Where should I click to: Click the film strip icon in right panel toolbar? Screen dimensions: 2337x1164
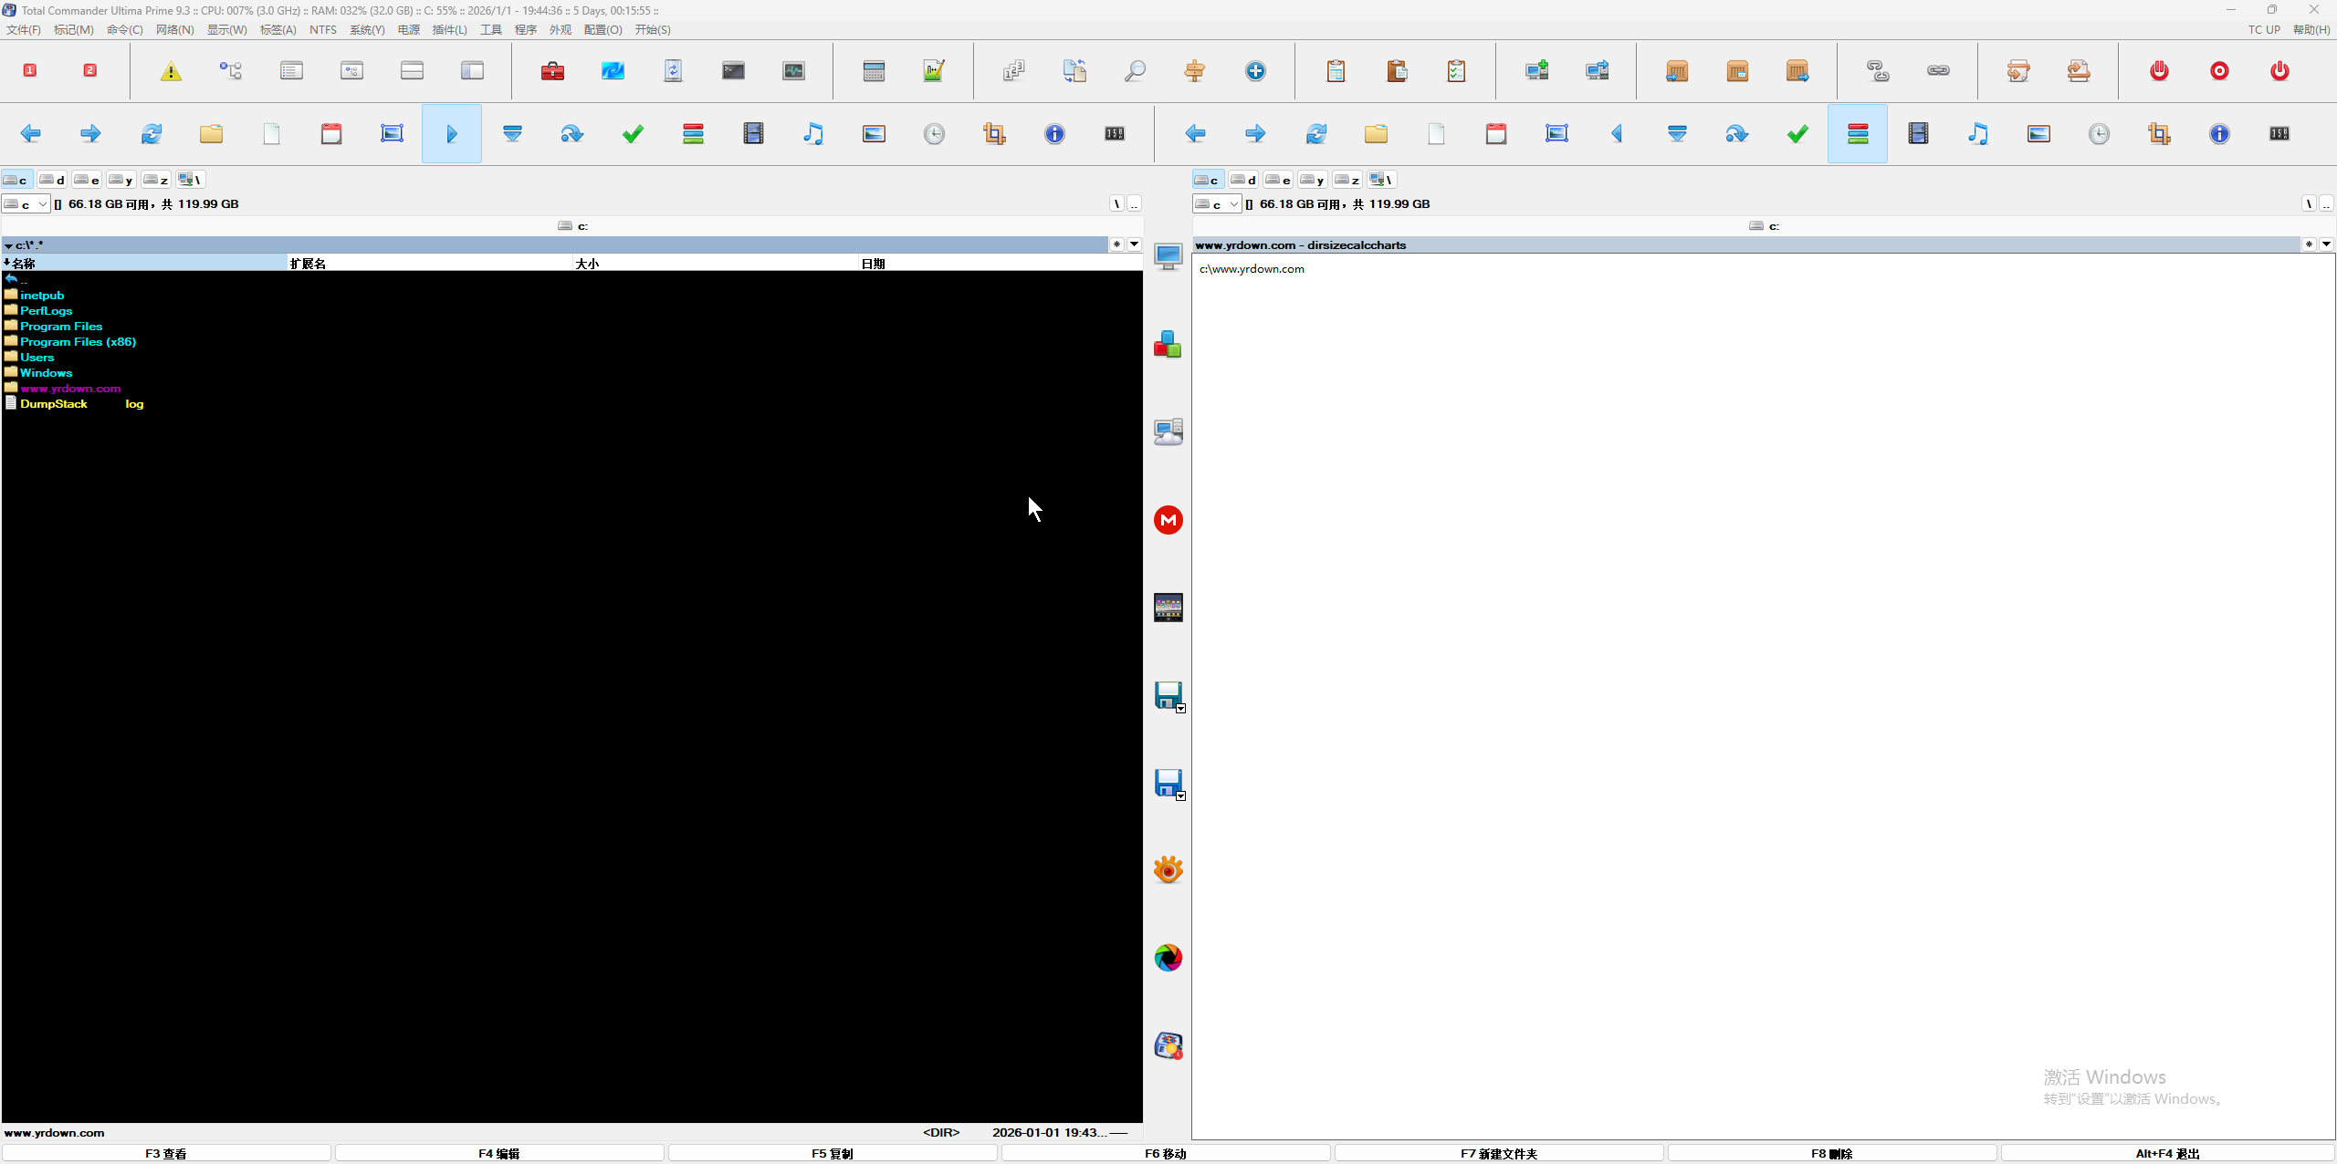coord(1918,134)
